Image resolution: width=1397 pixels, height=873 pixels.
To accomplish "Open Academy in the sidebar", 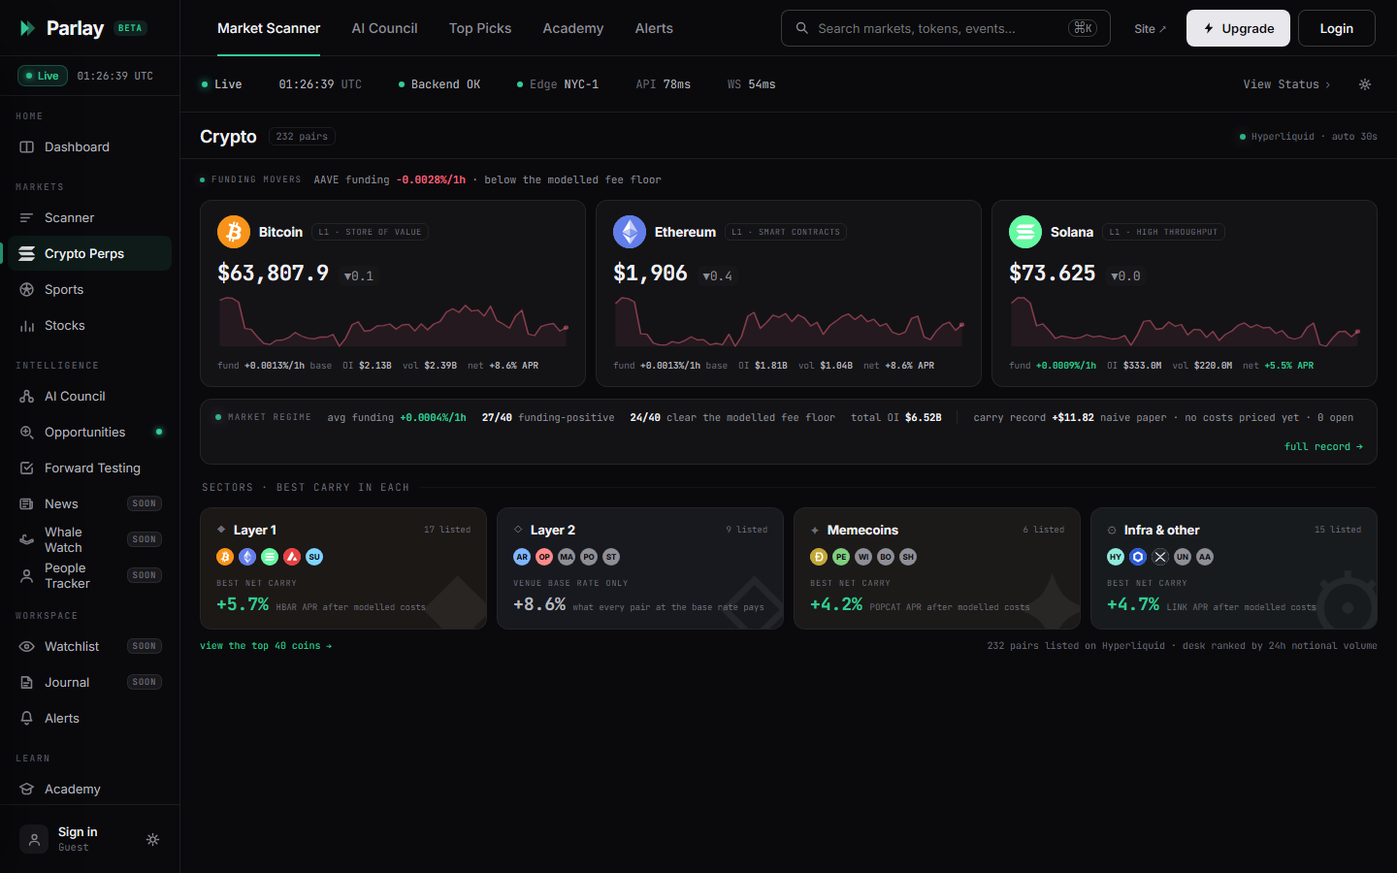I will pos(89,790).
